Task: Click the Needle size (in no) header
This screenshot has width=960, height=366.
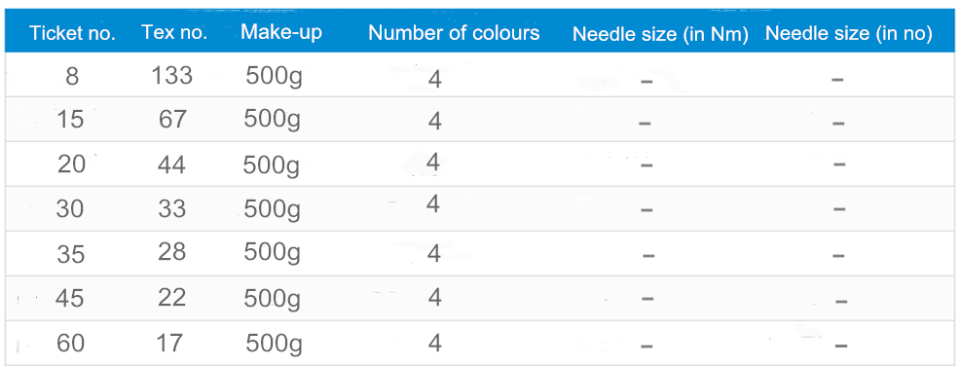Action: coord(849,34)
